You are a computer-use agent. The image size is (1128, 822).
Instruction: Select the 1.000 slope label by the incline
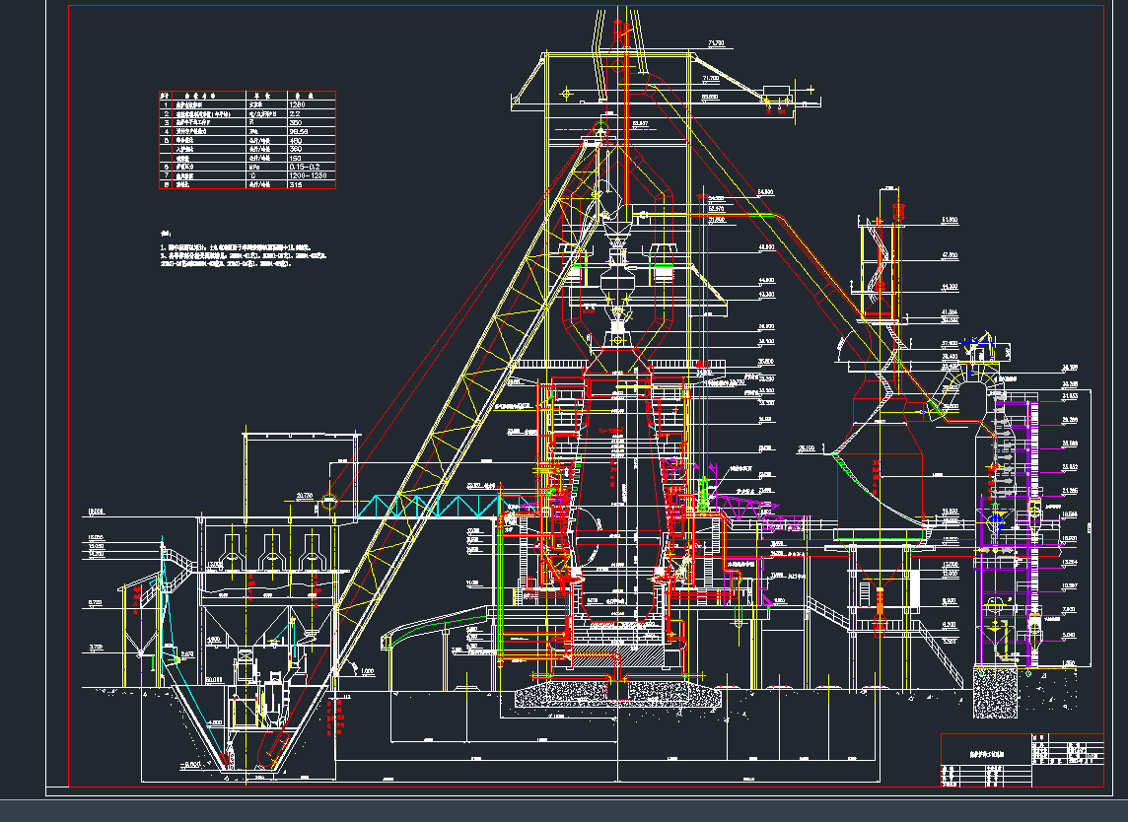[x=367, y=671]
